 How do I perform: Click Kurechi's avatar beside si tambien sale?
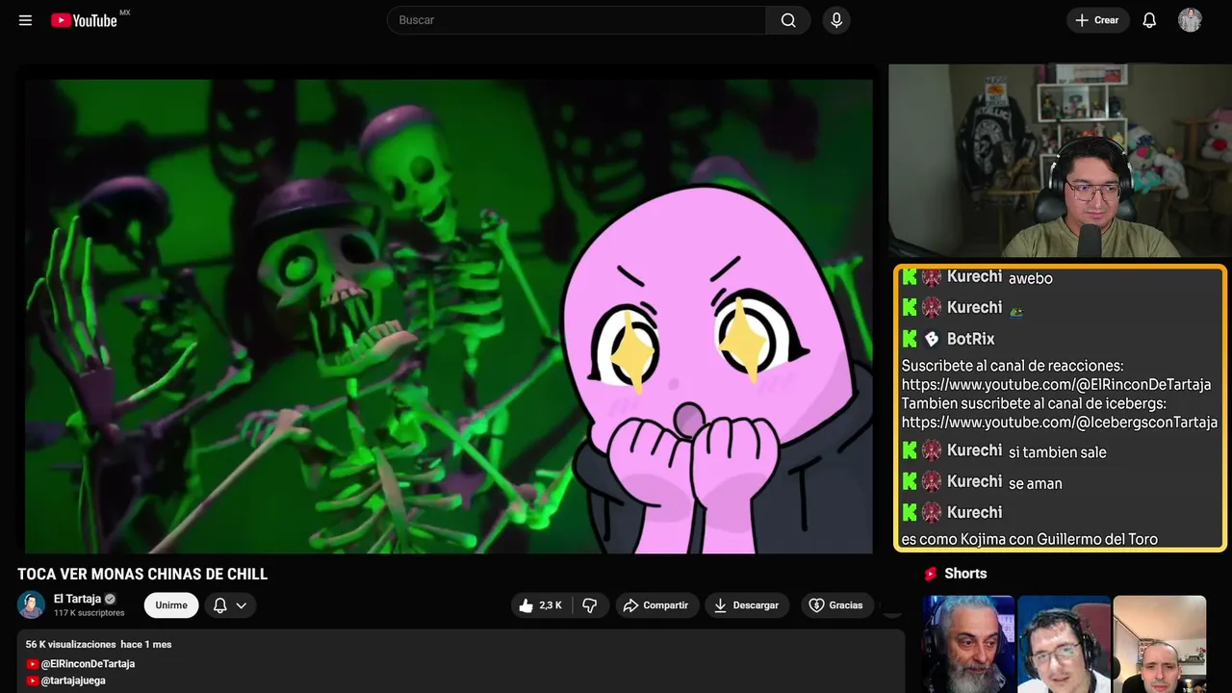[x=932, y=450]
